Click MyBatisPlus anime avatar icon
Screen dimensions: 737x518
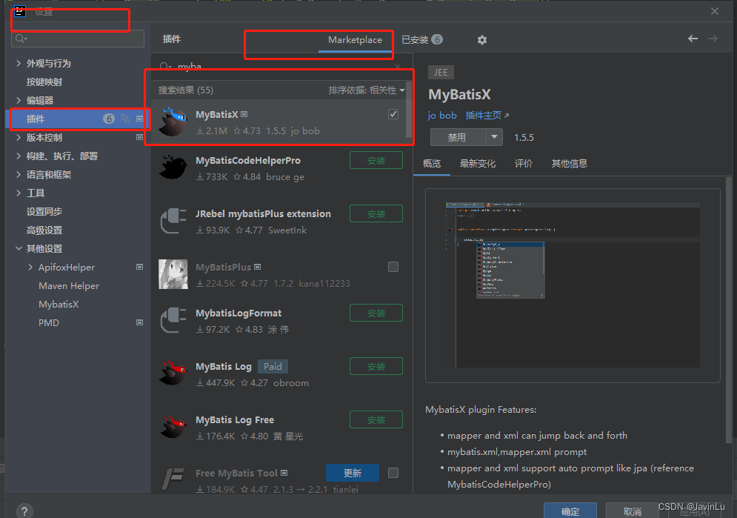[x=173, y=274]
